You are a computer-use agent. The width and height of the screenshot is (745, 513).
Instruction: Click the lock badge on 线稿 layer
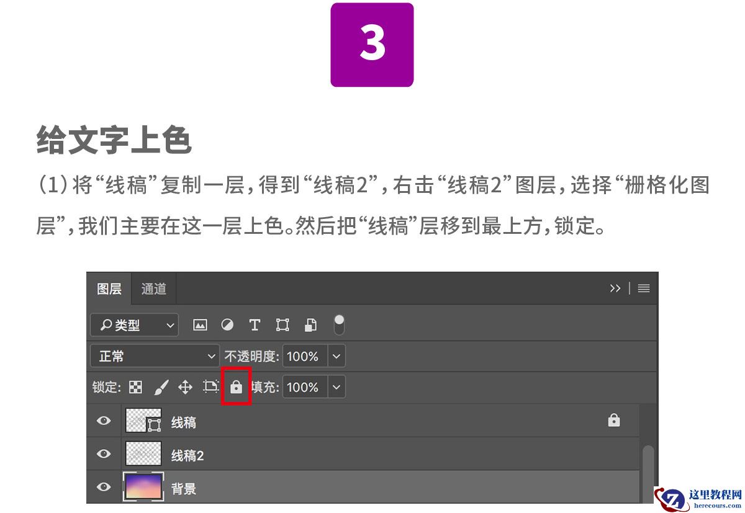tap(614, 420)
